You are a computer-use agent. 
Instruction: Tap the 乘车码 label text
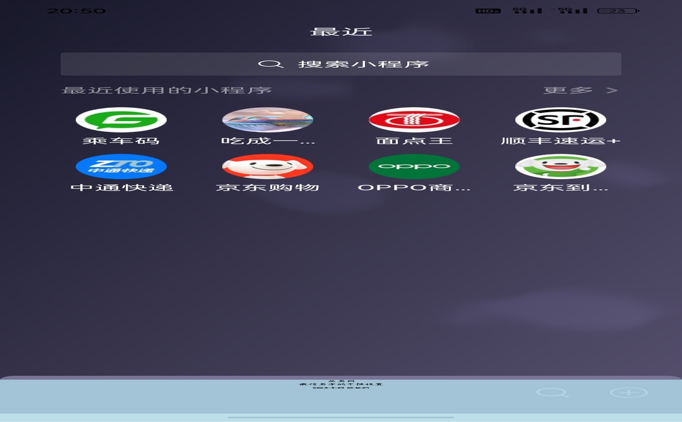pos(121,141)
